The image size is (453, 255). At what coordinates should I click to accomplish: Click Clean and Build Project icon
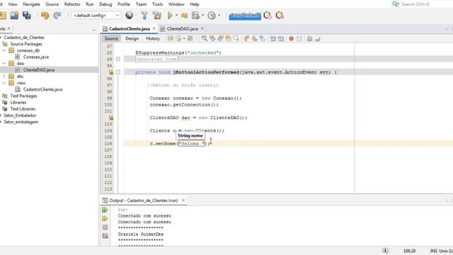157,16
